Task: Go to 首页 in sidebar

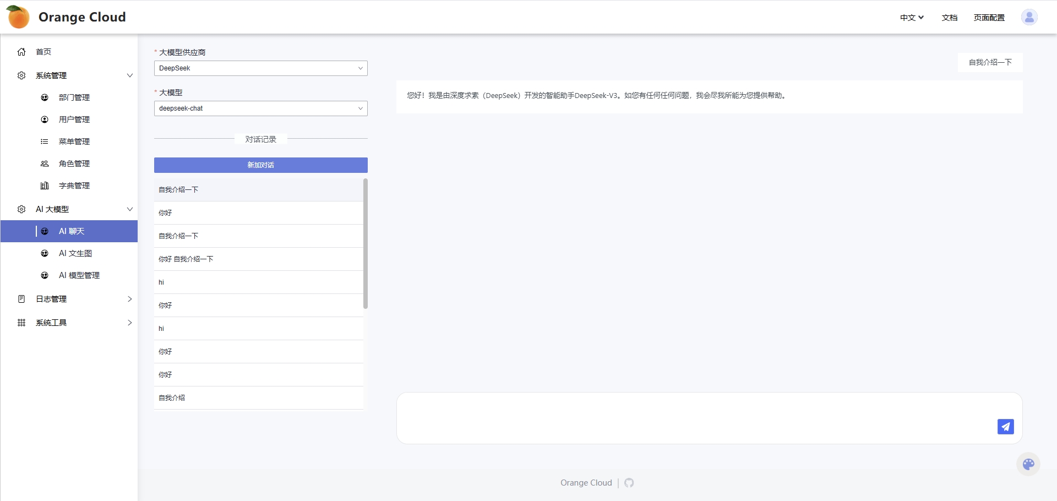Action: coord(69,52)
